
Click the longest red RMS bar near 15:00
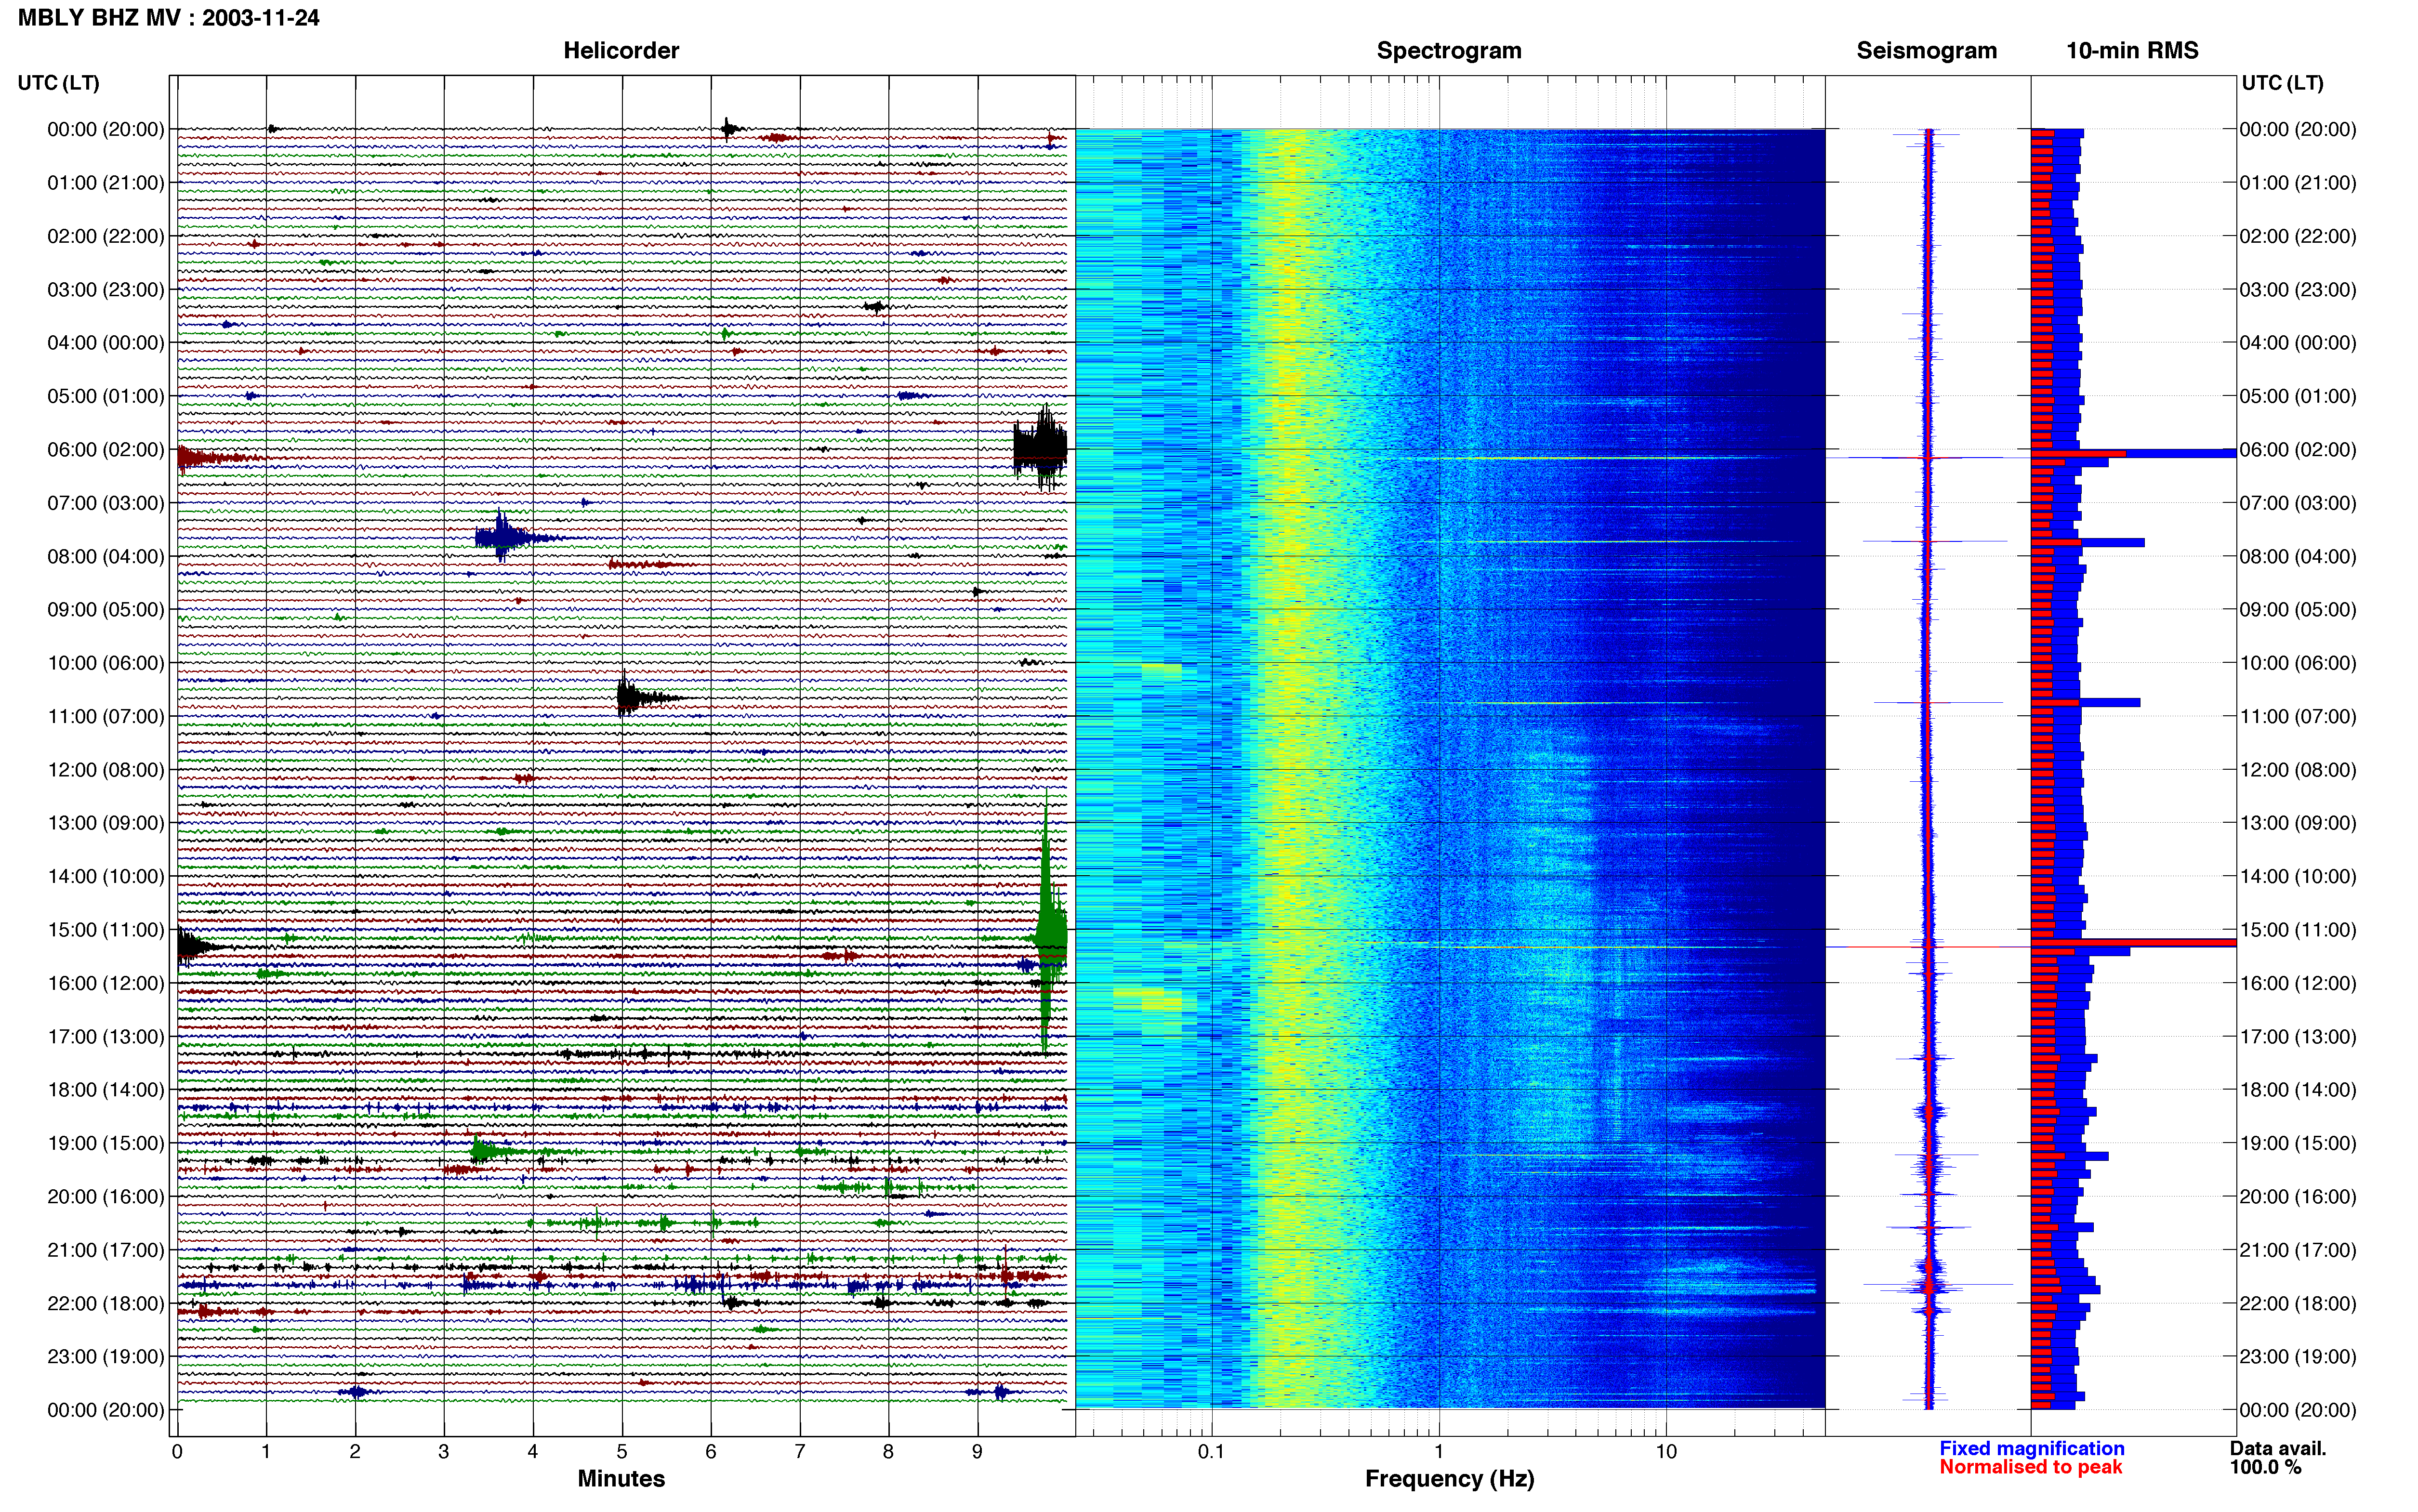2134,943
